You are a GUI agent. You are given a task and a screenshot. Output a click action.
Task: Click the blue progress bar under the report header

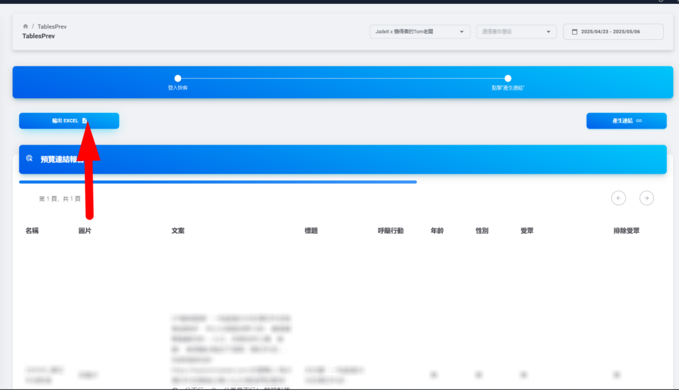[x=217, y=182]
